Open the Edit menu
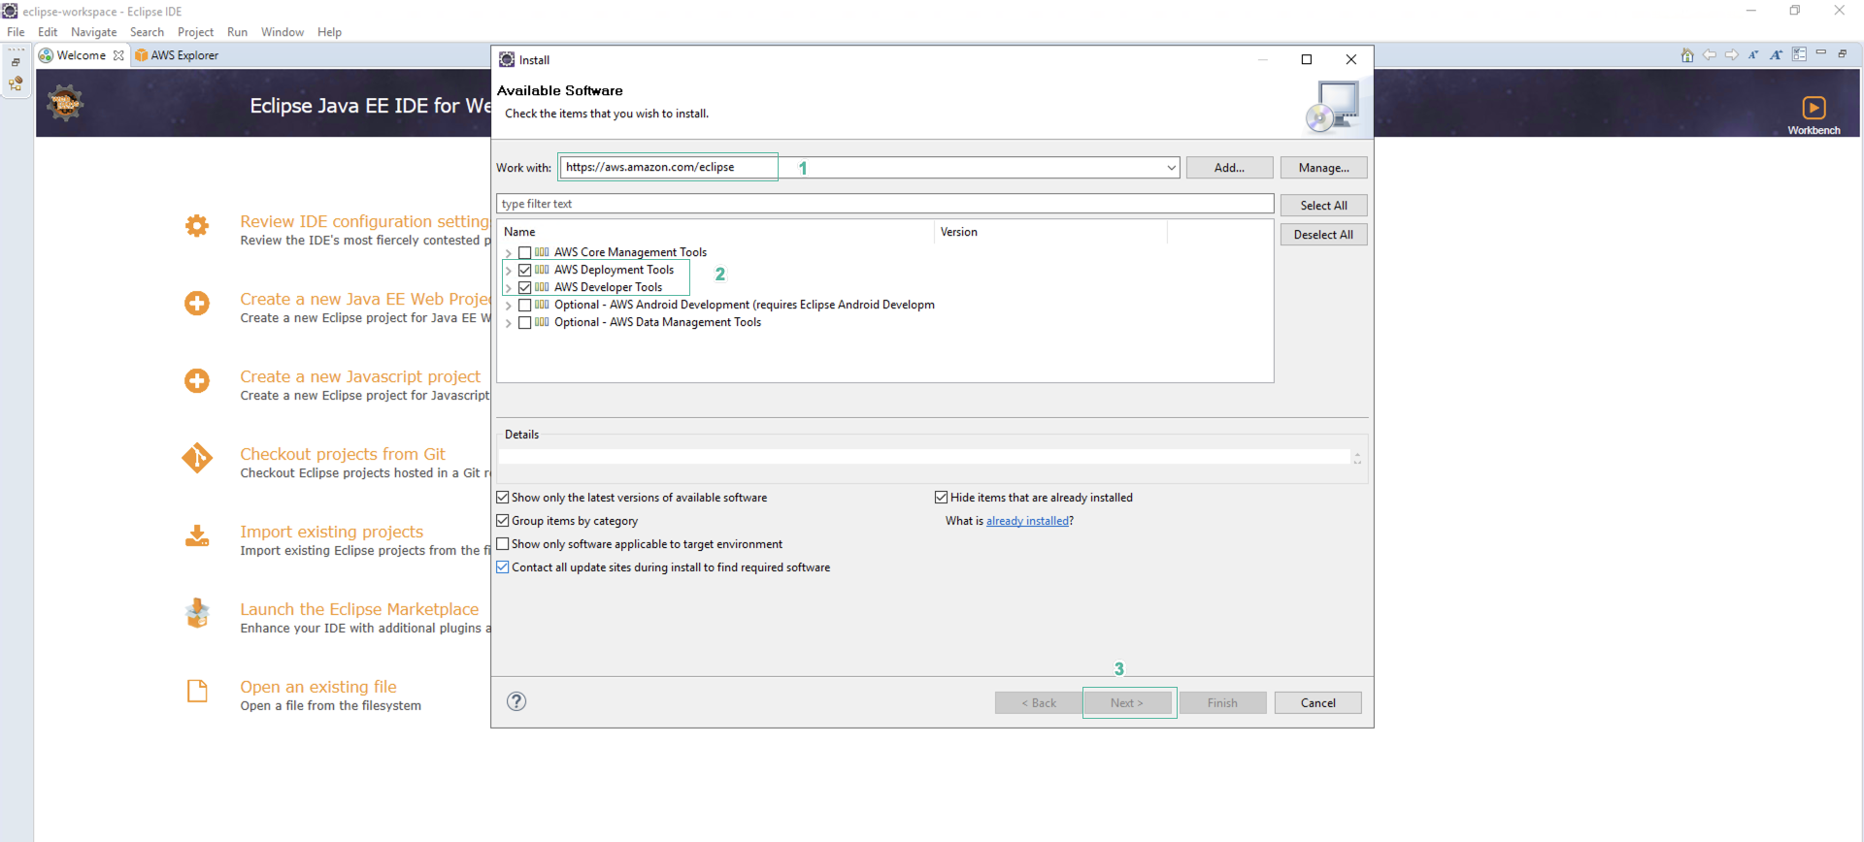Screen dimensions: 1864x842 tap(48, 32)
